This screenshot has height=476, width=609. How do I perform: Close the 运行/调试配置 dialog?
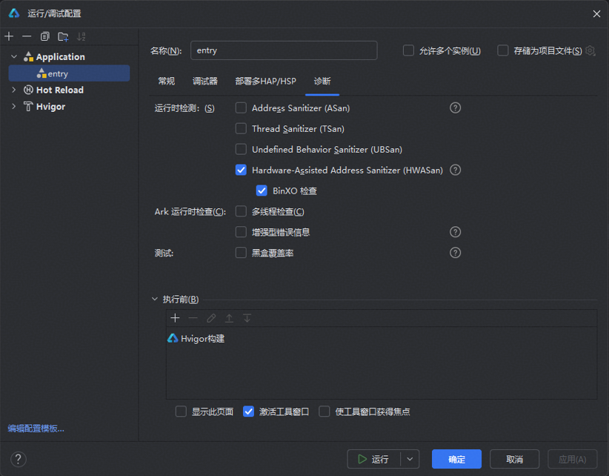point(596,13)
